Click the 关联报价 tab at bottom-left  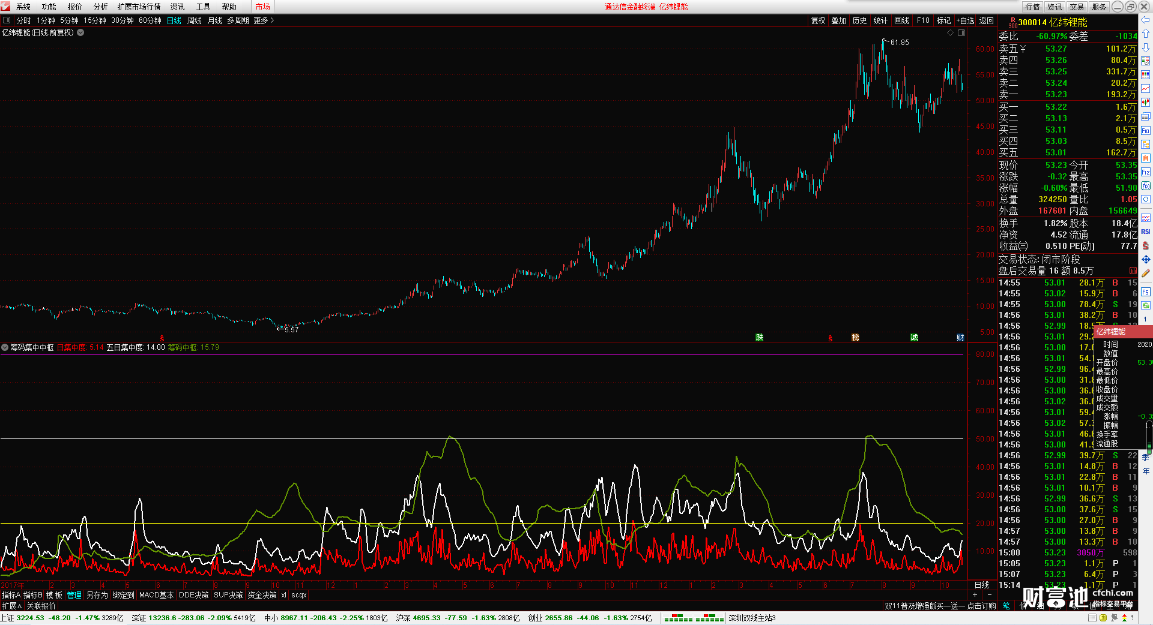[41, 606]
